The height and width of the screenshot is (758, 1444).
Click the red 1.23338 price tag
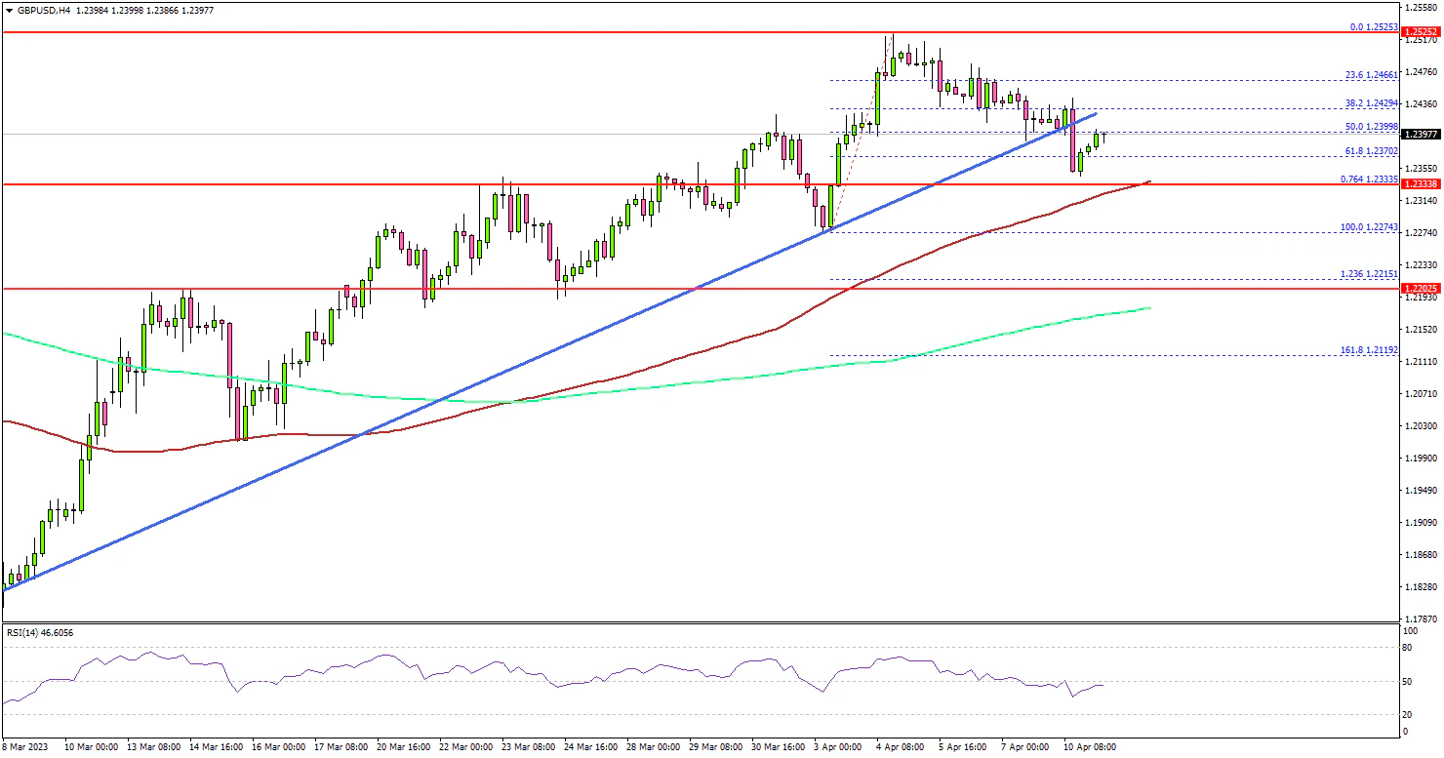1421,183
